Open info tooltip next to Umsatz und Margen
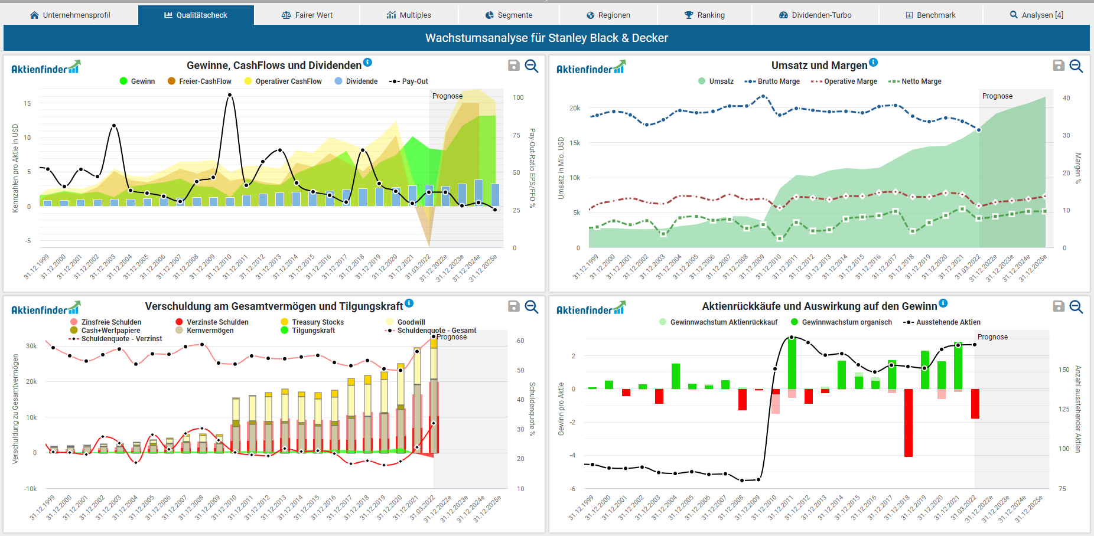 pos(874,63)
